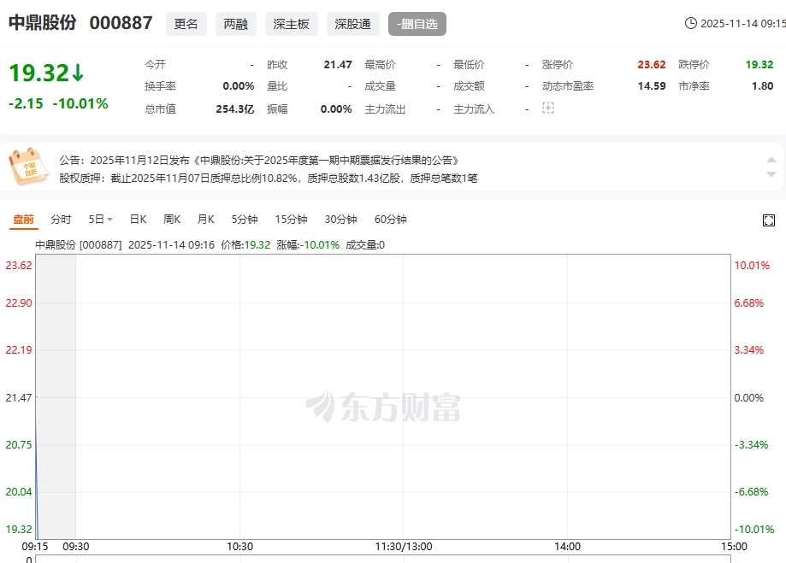The height and width of the screenshot is (563, 786).
Task: Click the clock icon beside the timestamp
Action: click(x=691, y=23)
